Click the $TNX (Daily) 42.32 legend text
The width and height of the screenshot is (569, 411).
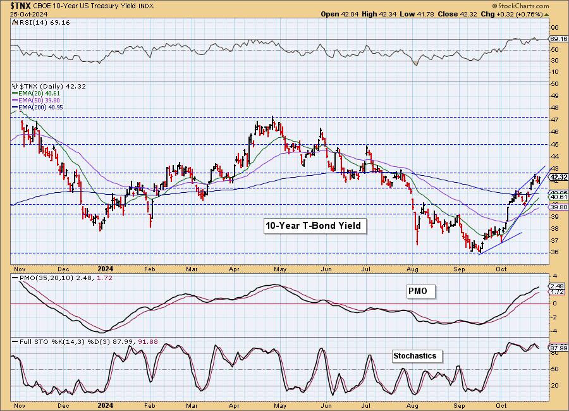pyautogui.click(x=52, y=87)
